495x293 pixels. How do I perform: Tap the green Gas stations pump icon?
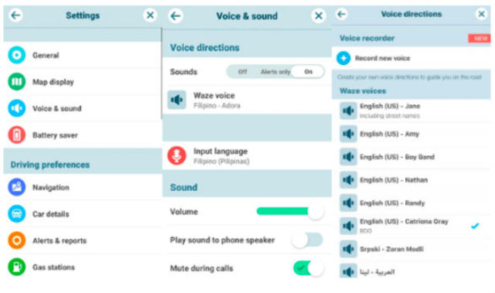click(x=17, y=267)
